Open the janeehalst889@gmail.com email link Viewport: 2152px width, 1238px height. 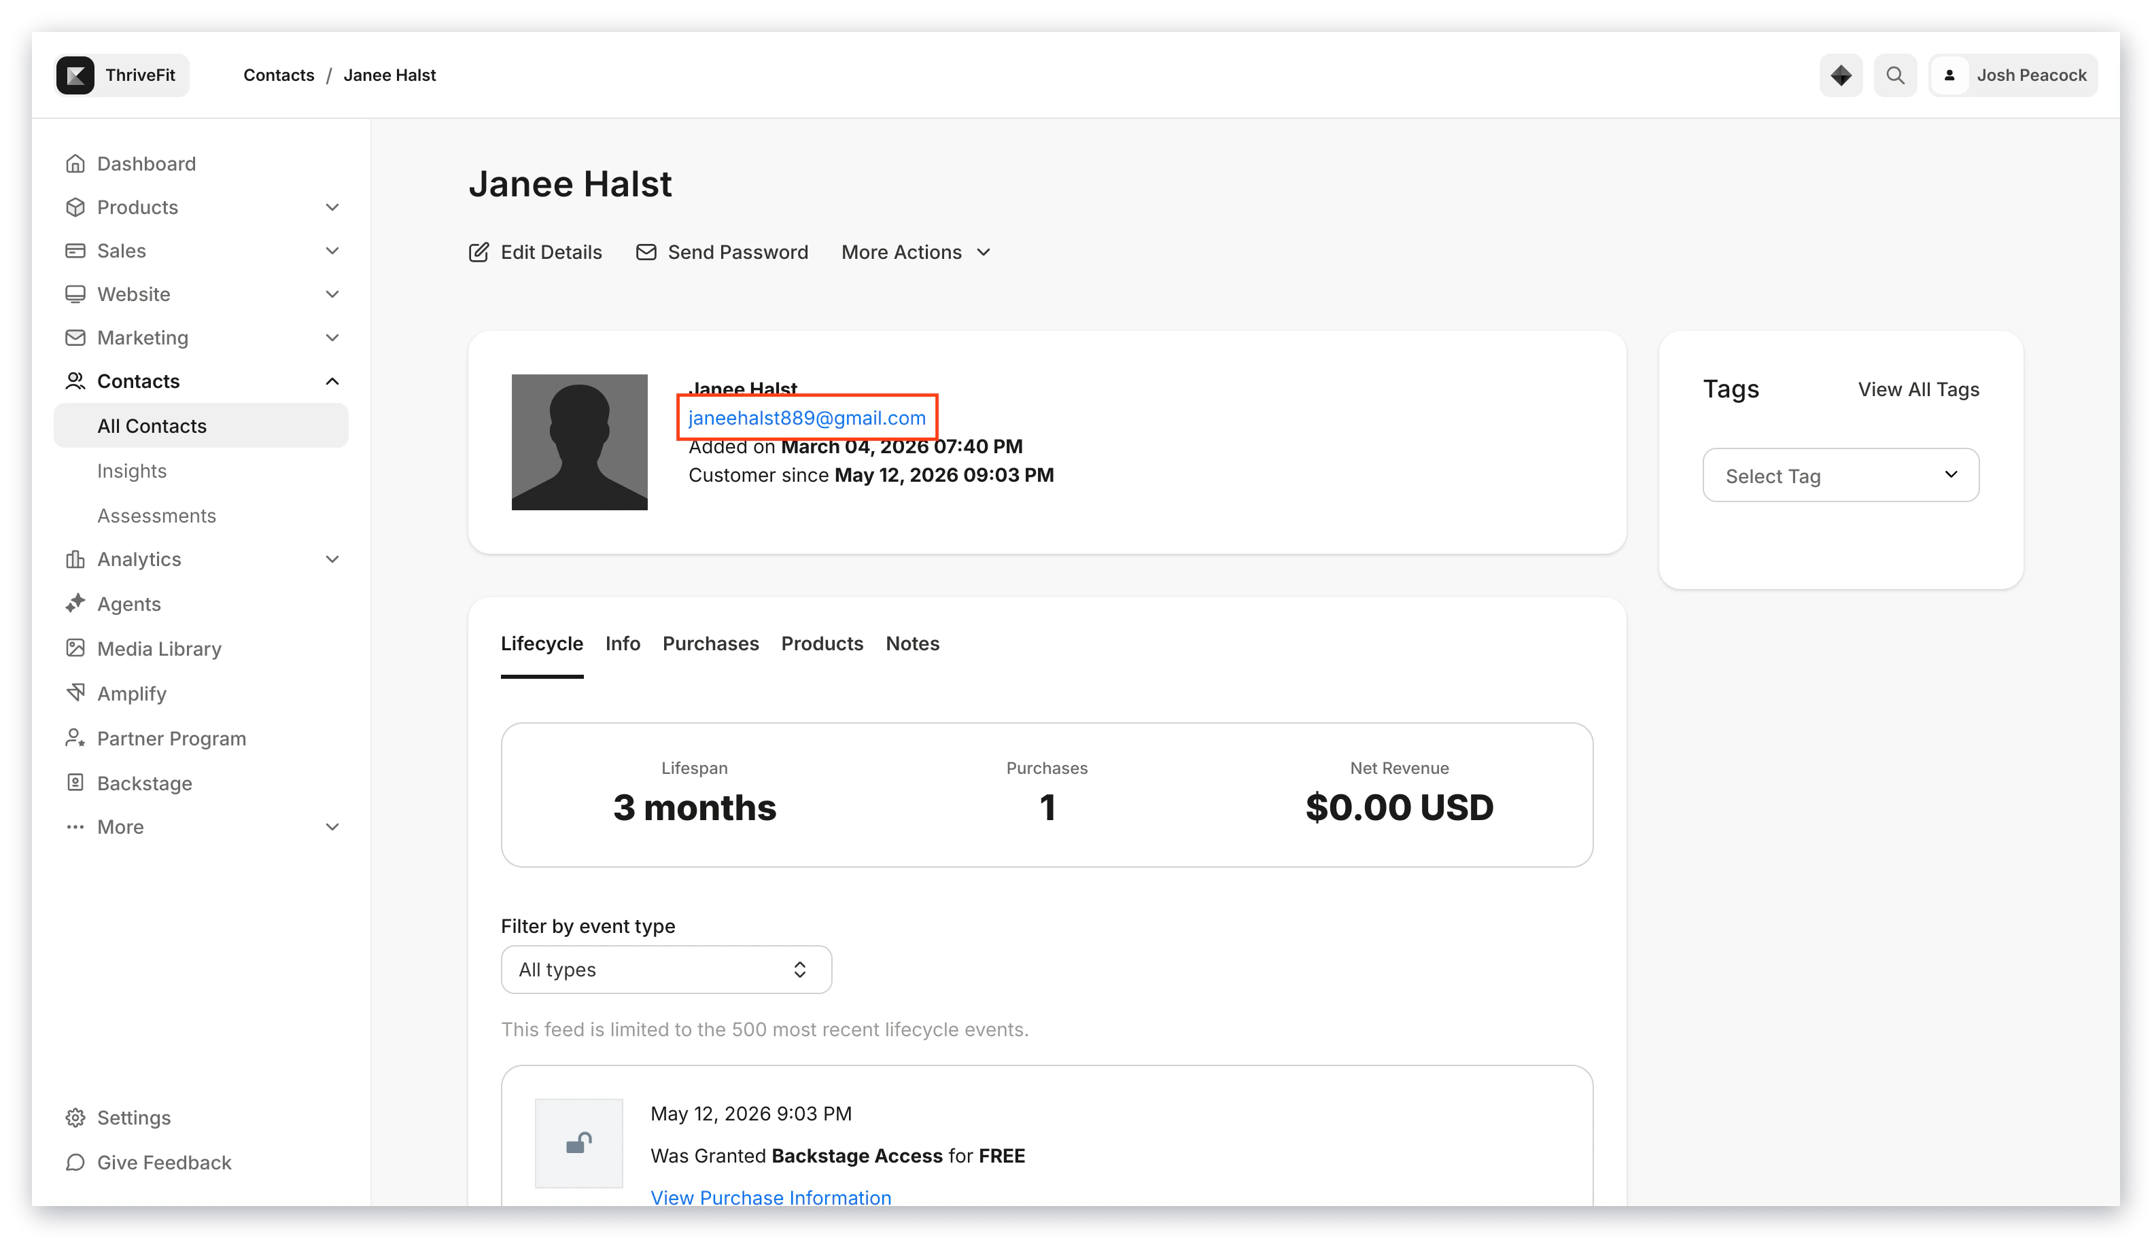click(x=806, y=417)
